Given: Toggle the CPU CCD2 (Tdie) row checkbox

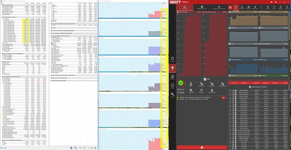Looking at the screenshot, I should [230, 97].
